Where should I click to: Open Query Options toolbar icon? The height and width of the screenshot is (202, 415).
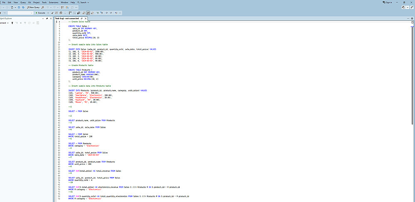[61, 13]
